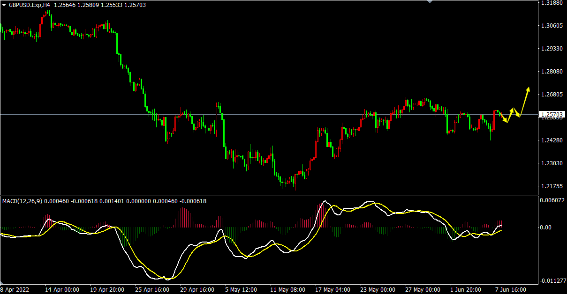Click the 23 May 00:00 time axis label
This screenshot has height=294, width=567.
[x=377, y=290]
